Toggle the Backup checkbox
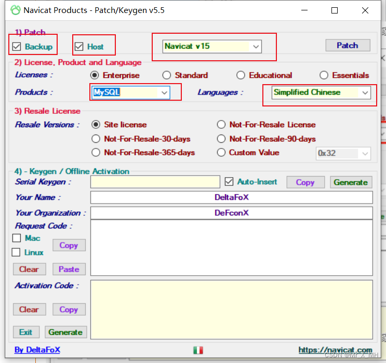 [17, 46]
